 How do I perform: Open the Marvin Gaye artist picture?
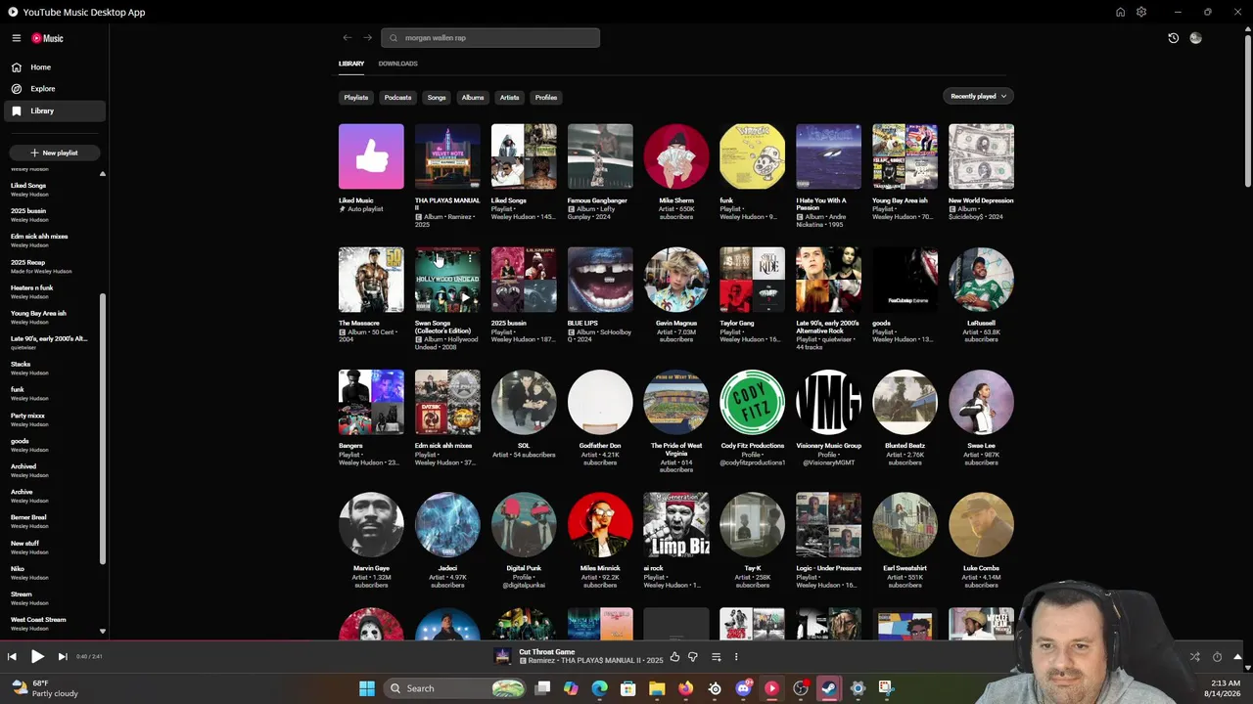(x=371, y=525)
